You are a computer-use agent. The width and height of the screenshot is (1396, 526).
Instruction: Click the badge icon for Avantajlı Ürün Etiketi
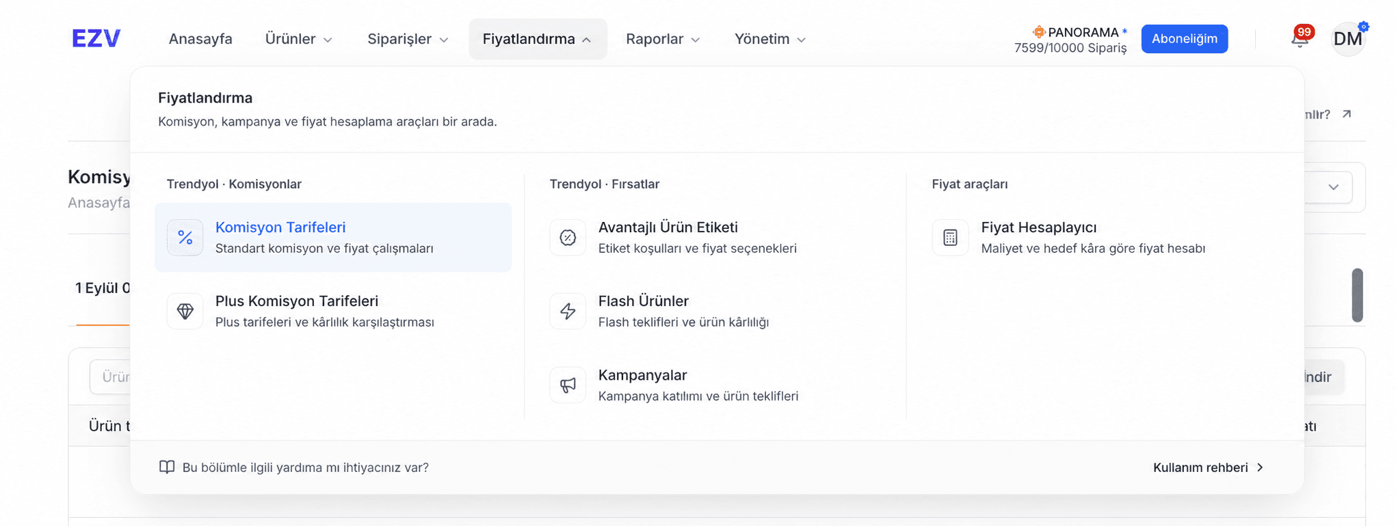point(568,237)
